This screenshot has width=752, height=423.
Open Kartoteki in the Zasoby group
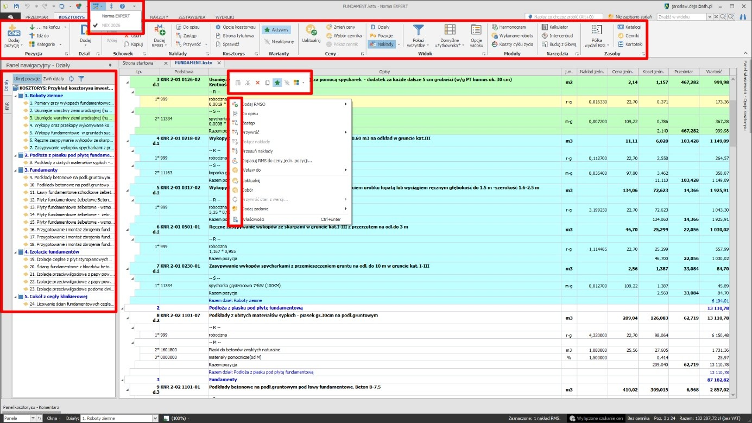click(x=630, y=45)
